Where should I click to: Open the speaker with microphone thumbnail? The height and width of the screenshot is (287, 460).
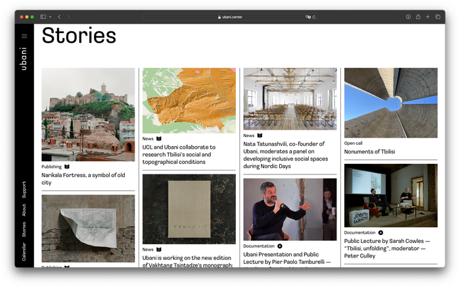pyautogui.click(x=290, y=209)
